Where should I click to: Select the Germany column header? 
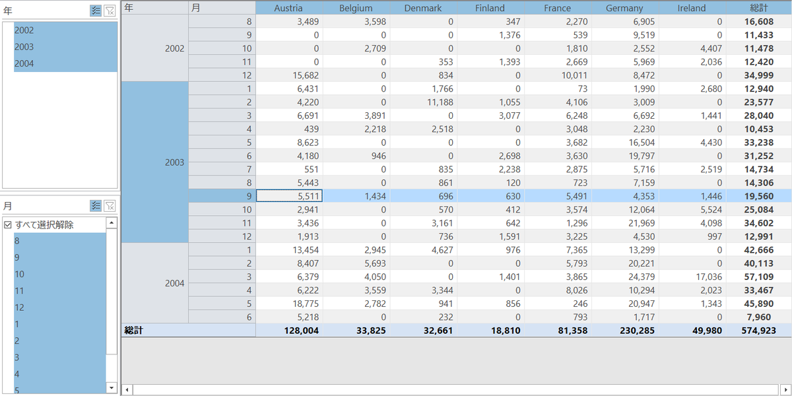[x=624, y=8]
